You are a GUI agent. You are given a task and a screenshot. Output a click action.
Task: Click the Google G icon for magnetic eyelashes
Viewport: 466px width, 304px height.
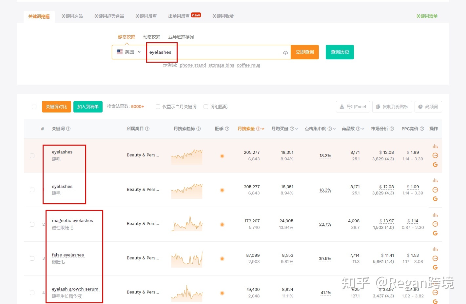[435, 233]
